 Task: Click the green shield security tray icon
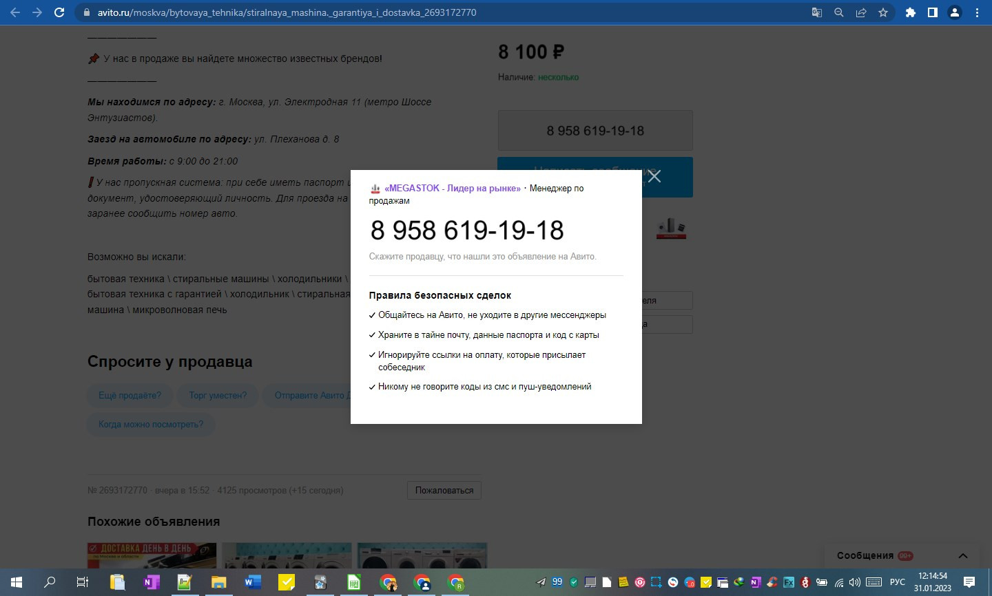(574, 582)
